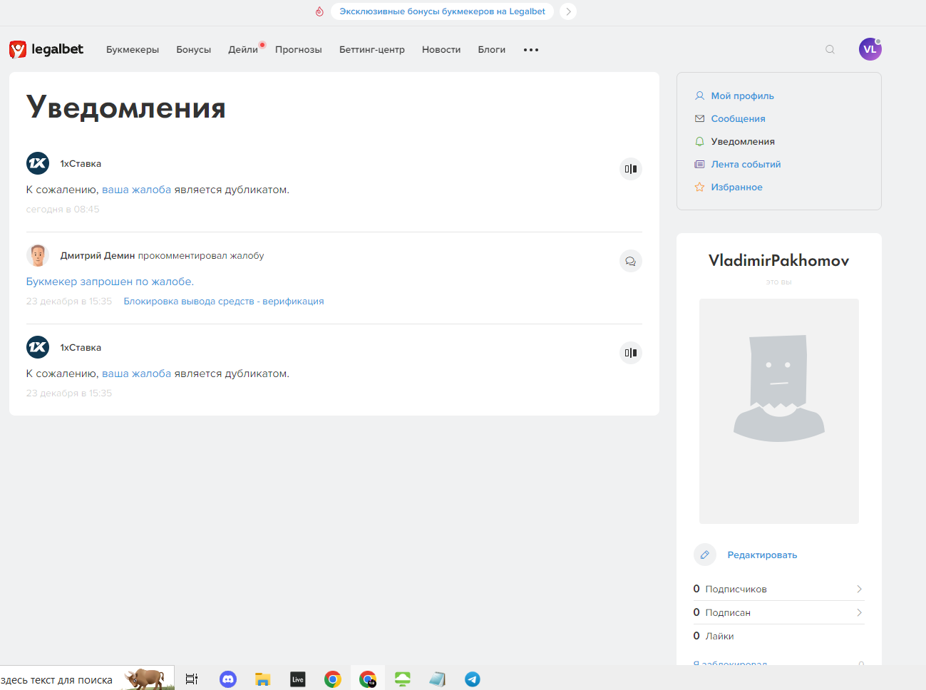Click the VL user avatar
The height and width of the screenshot is (690, 926).
tap(870, 49)
